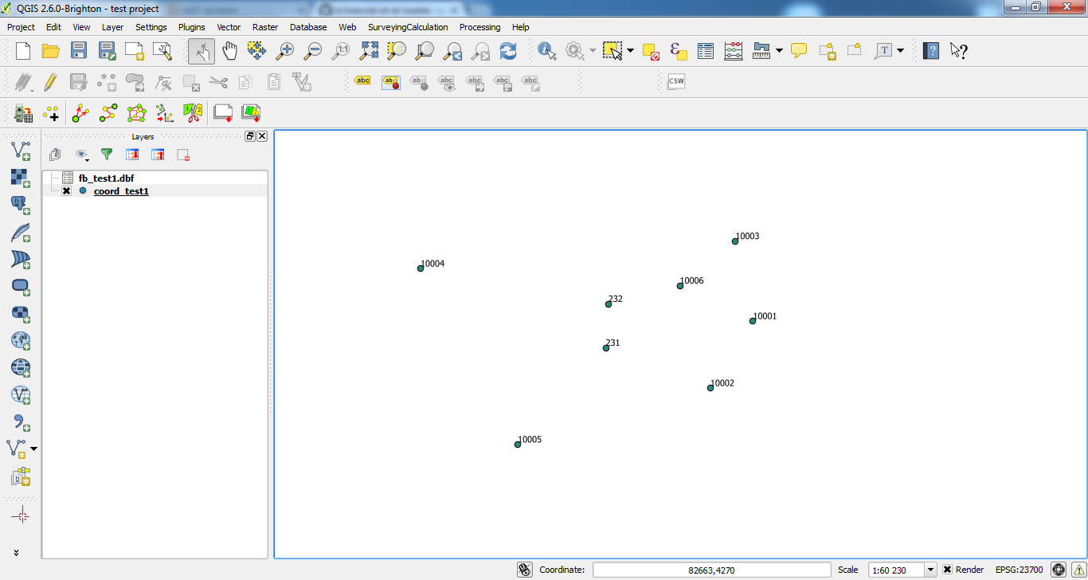Click the CSW catalog client icon
The image size is (1088, 580).
[676, 81]
